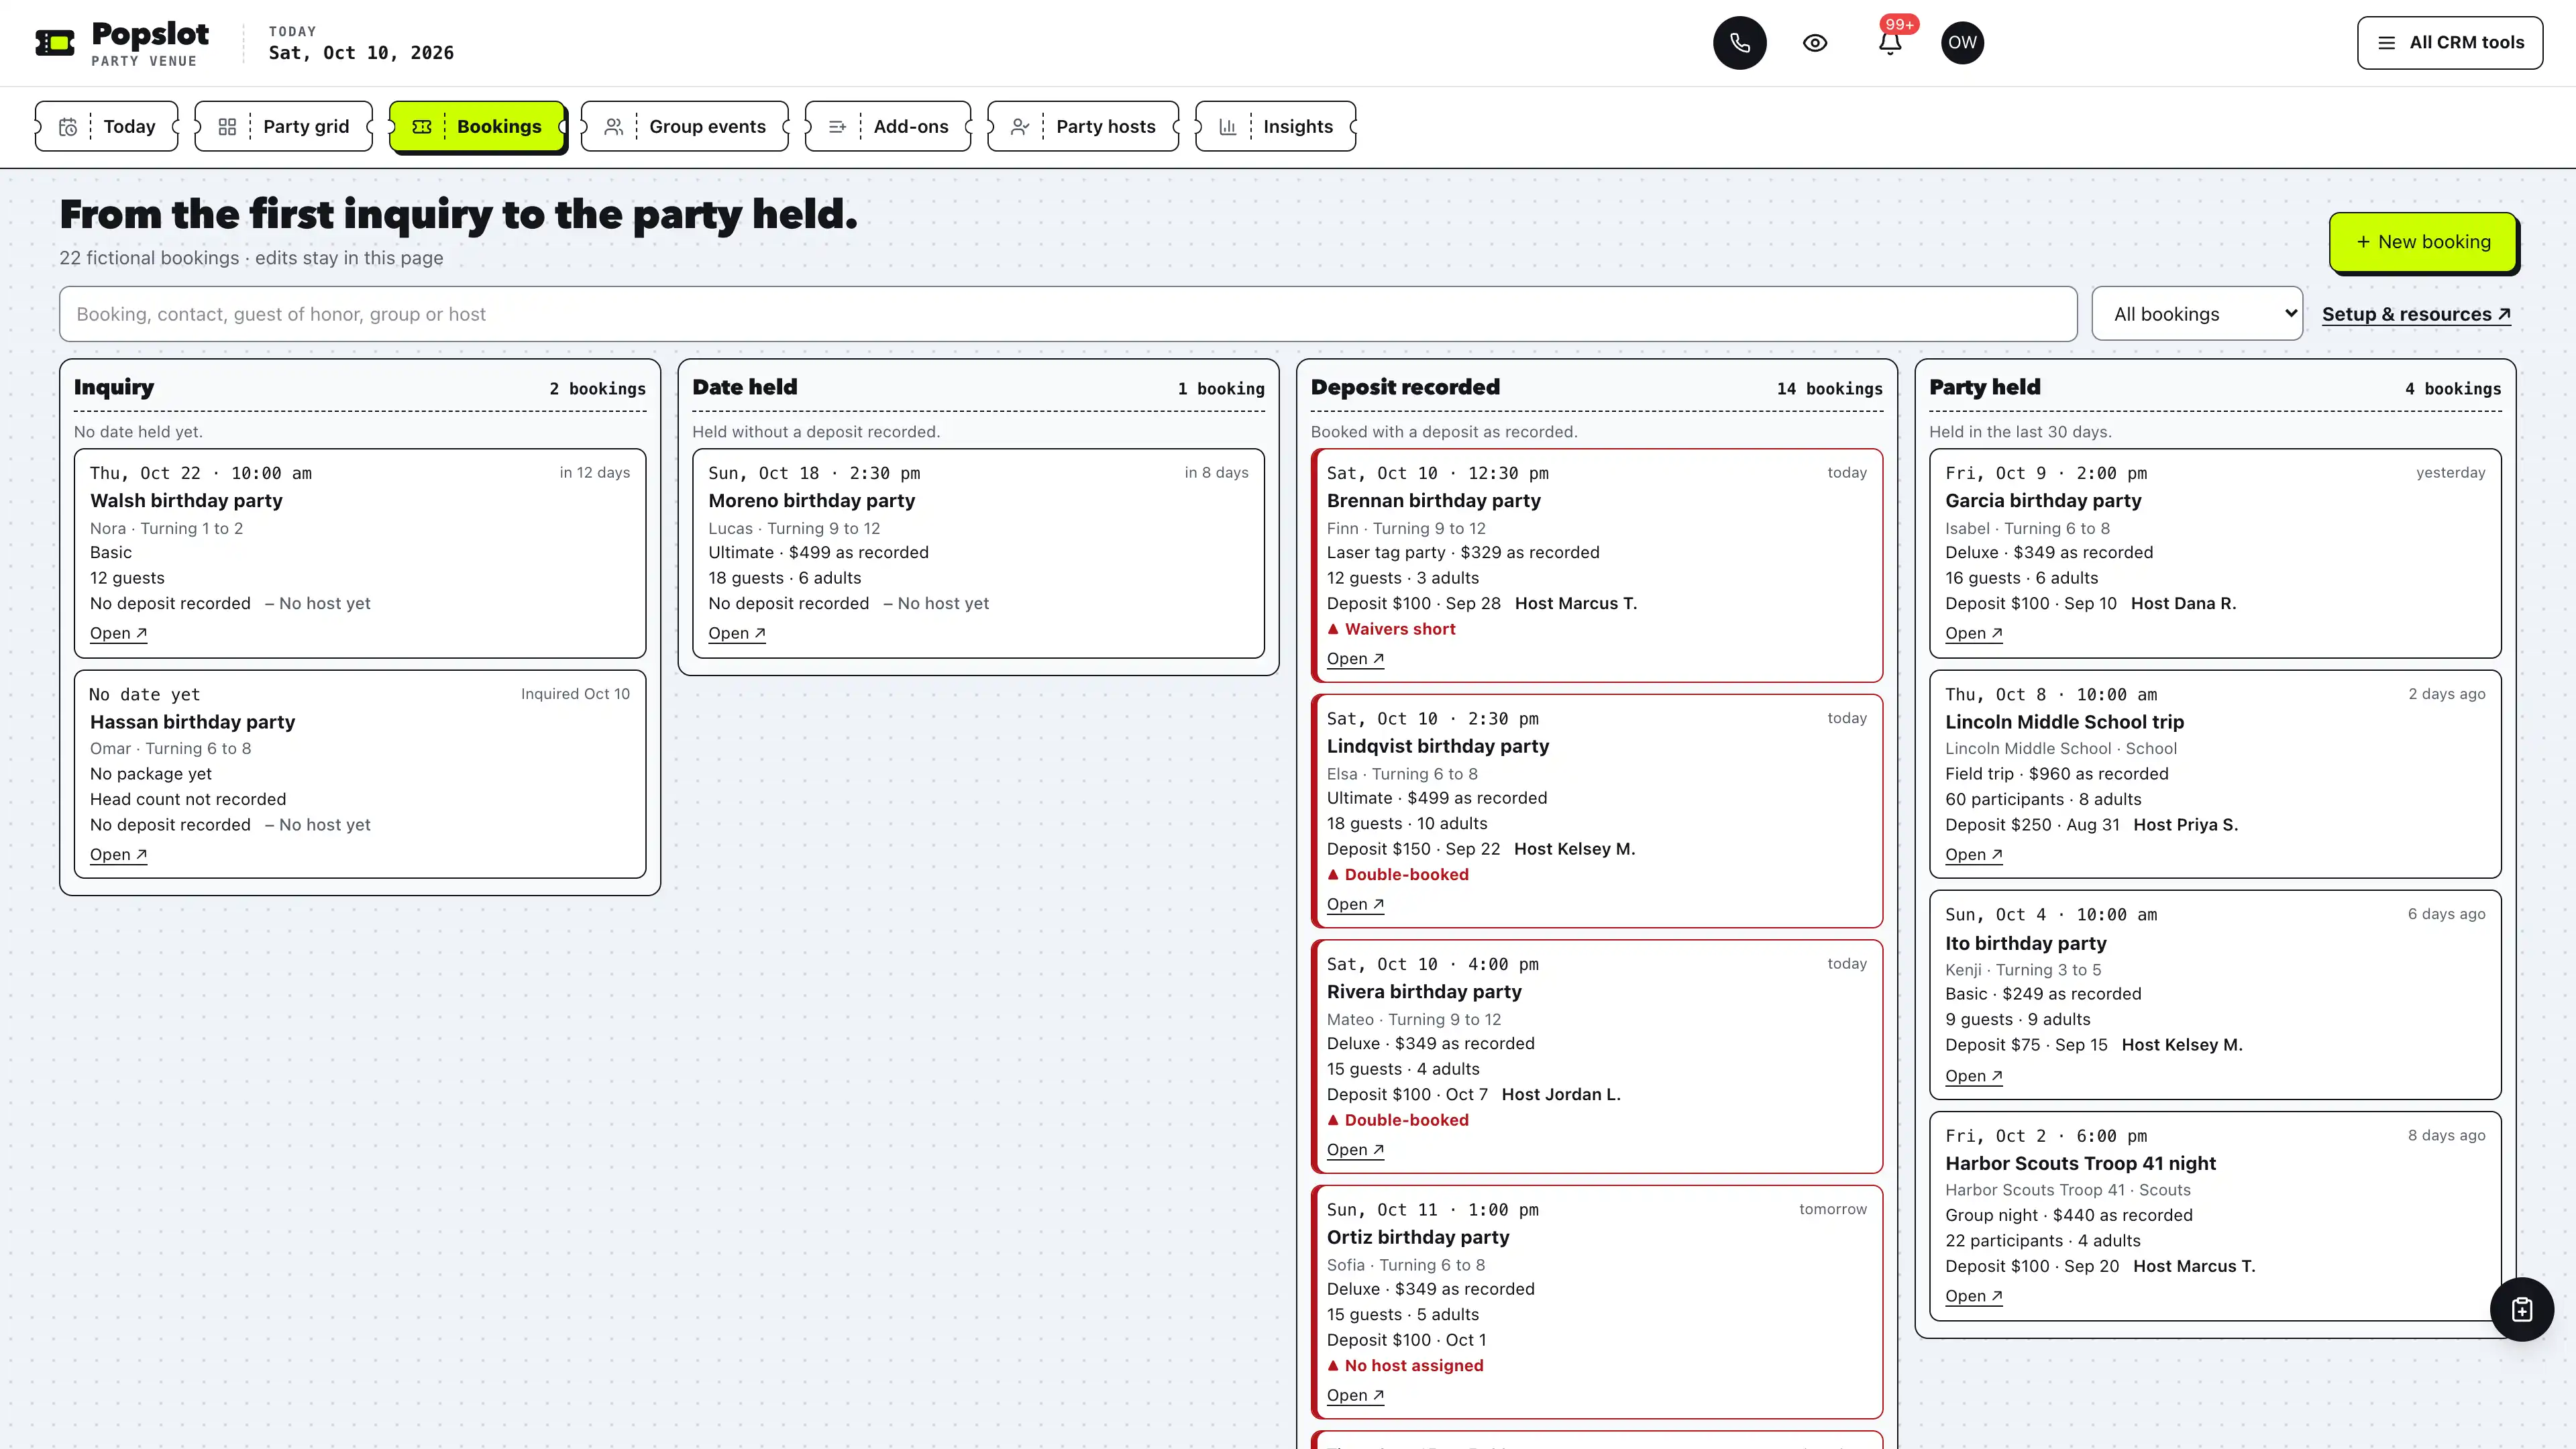Screen dimensions: 2576x1449
Task: Select the Party hosts tab
Action: click(x=1083, y=126)
